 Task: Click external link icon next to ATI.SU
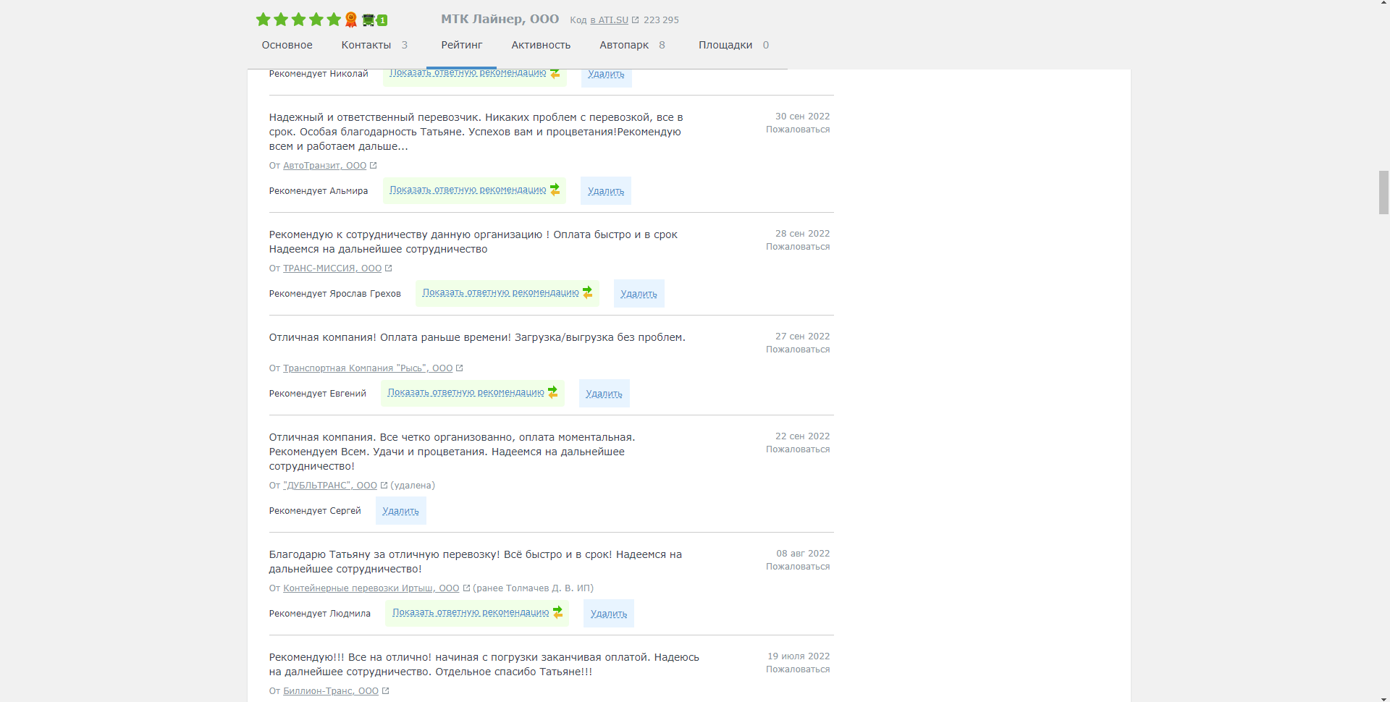635,20
